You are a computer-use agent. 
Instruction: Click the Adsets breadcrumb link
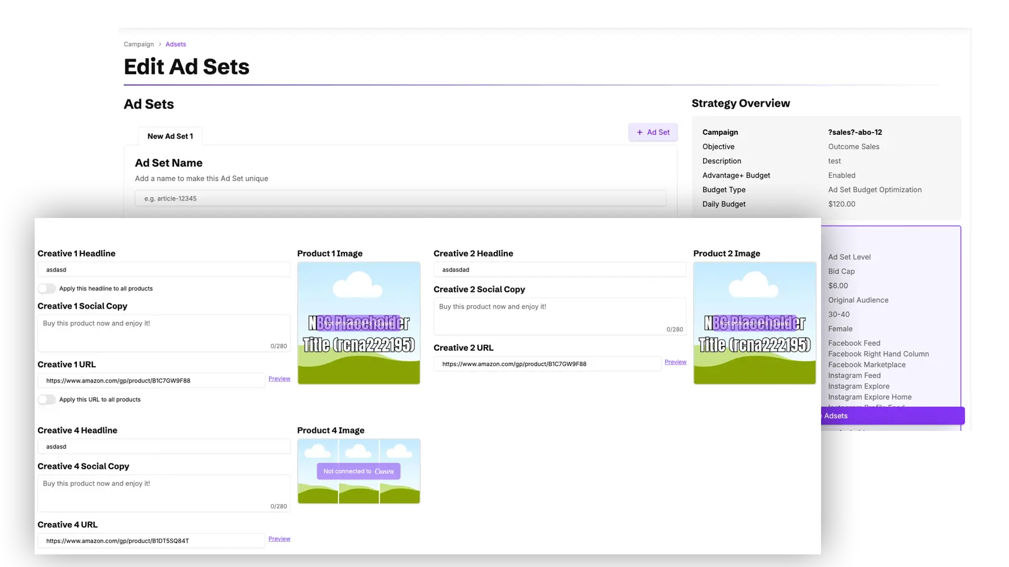tap(175, 44)
